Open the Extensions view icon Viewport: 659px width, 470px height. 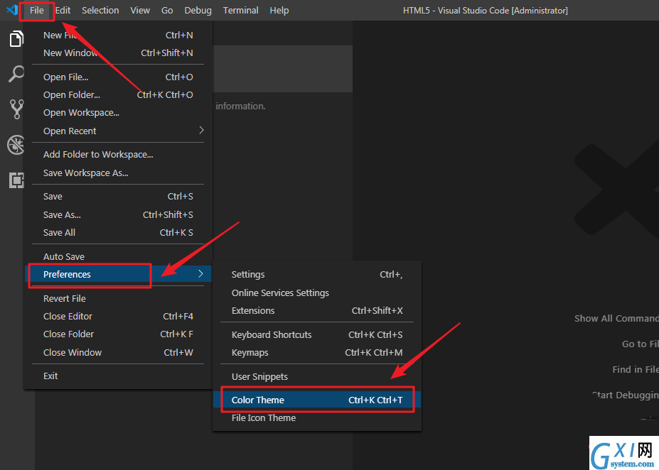pos(16,180)
